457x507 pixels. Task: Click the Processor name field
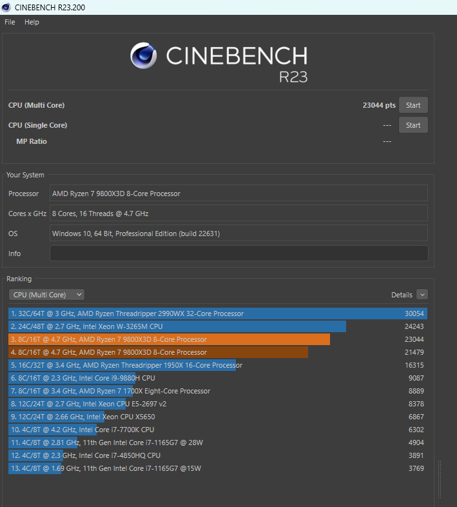pyautogui.click(x=238, y=194)
